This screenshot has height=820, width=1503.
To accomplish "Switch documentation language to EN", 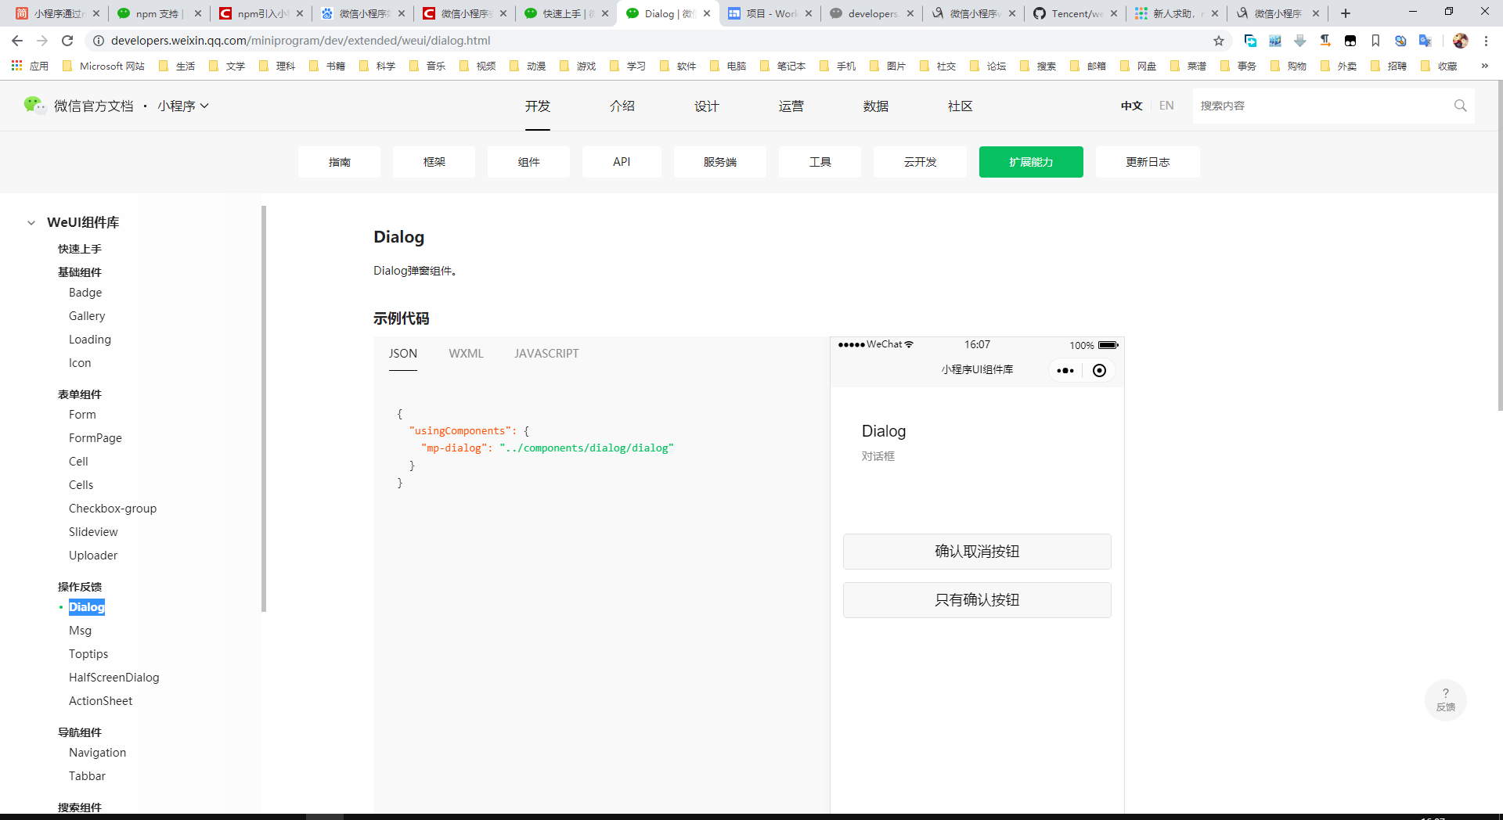I will click(1166, 105).
